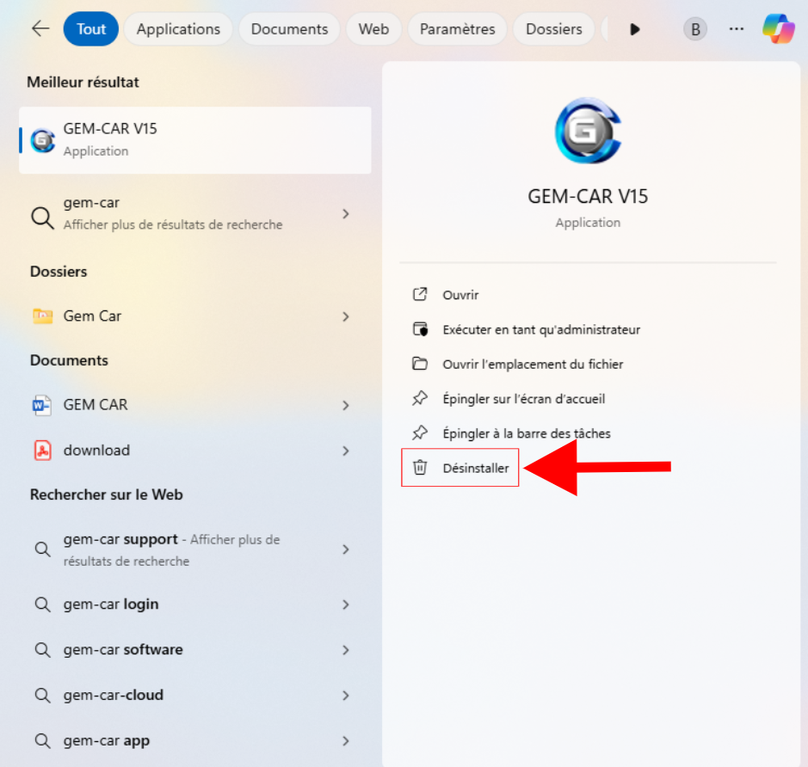Screen dimensions: 808x767
Task: Expand gem-car search results chevron
Action: tap(346, 213)
